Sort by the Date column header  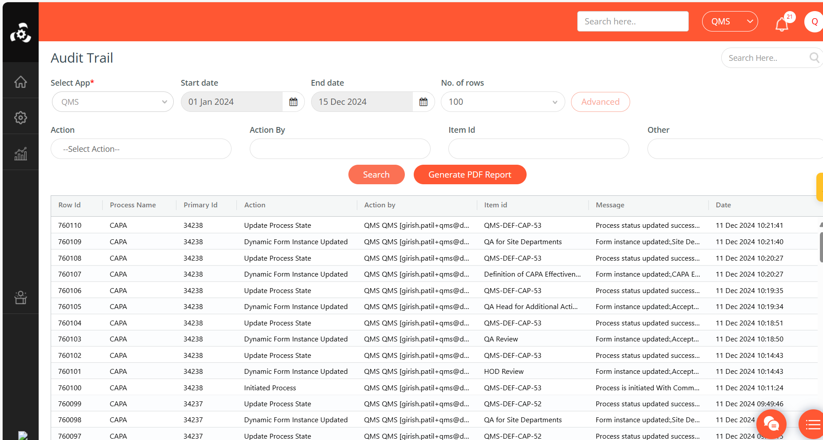[x=723, y=205]
